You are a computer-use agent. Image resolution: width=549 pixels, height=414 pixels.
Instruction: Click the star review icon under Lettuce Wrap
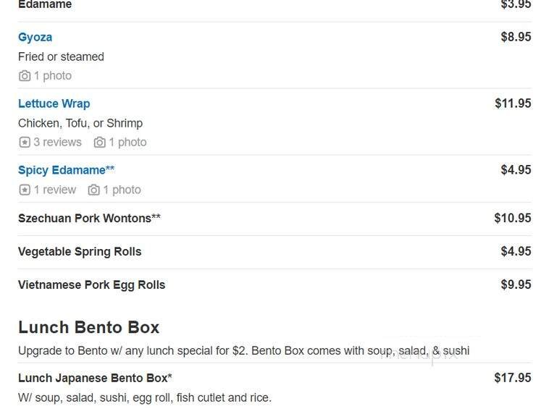[25, 143]
